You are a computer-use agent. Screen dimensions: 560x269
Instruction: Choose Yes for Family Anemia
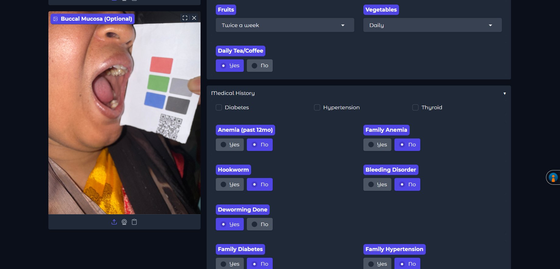pos(377,145)
